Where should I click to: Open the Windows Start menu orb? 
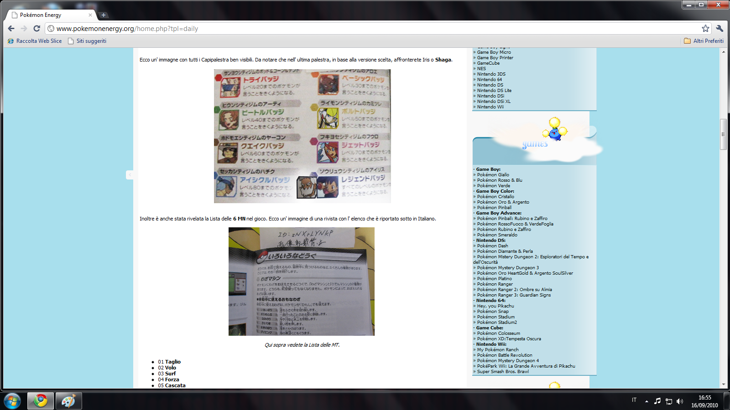12,401
